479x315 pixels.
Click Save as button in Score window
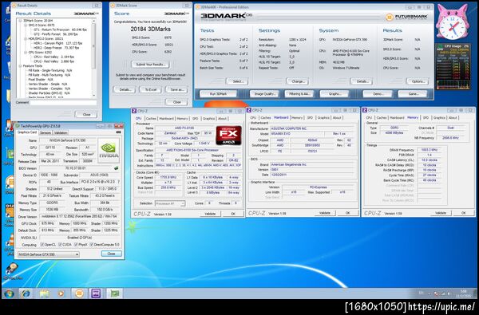click(x=176, y=90)
